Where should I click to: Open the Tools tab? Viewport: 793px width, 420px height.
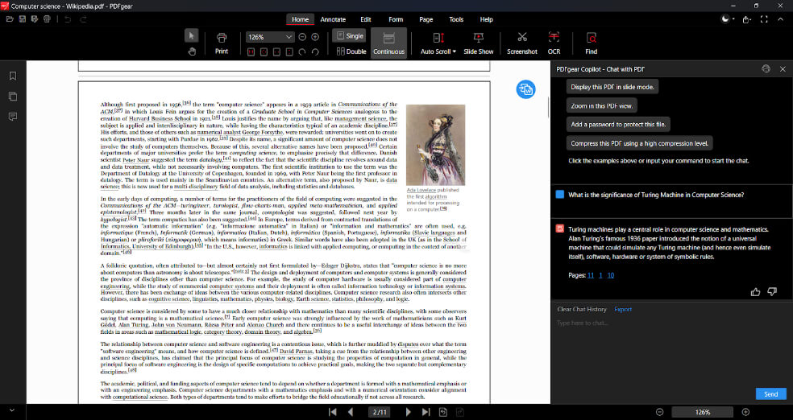[x=456, y=19]
